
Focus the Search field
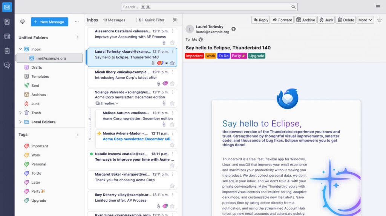[209, 7]
